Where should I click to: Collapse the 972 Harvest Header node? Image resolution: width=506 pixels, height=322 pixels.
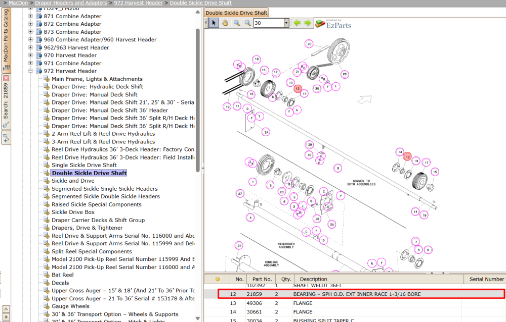tap(30, 71)
